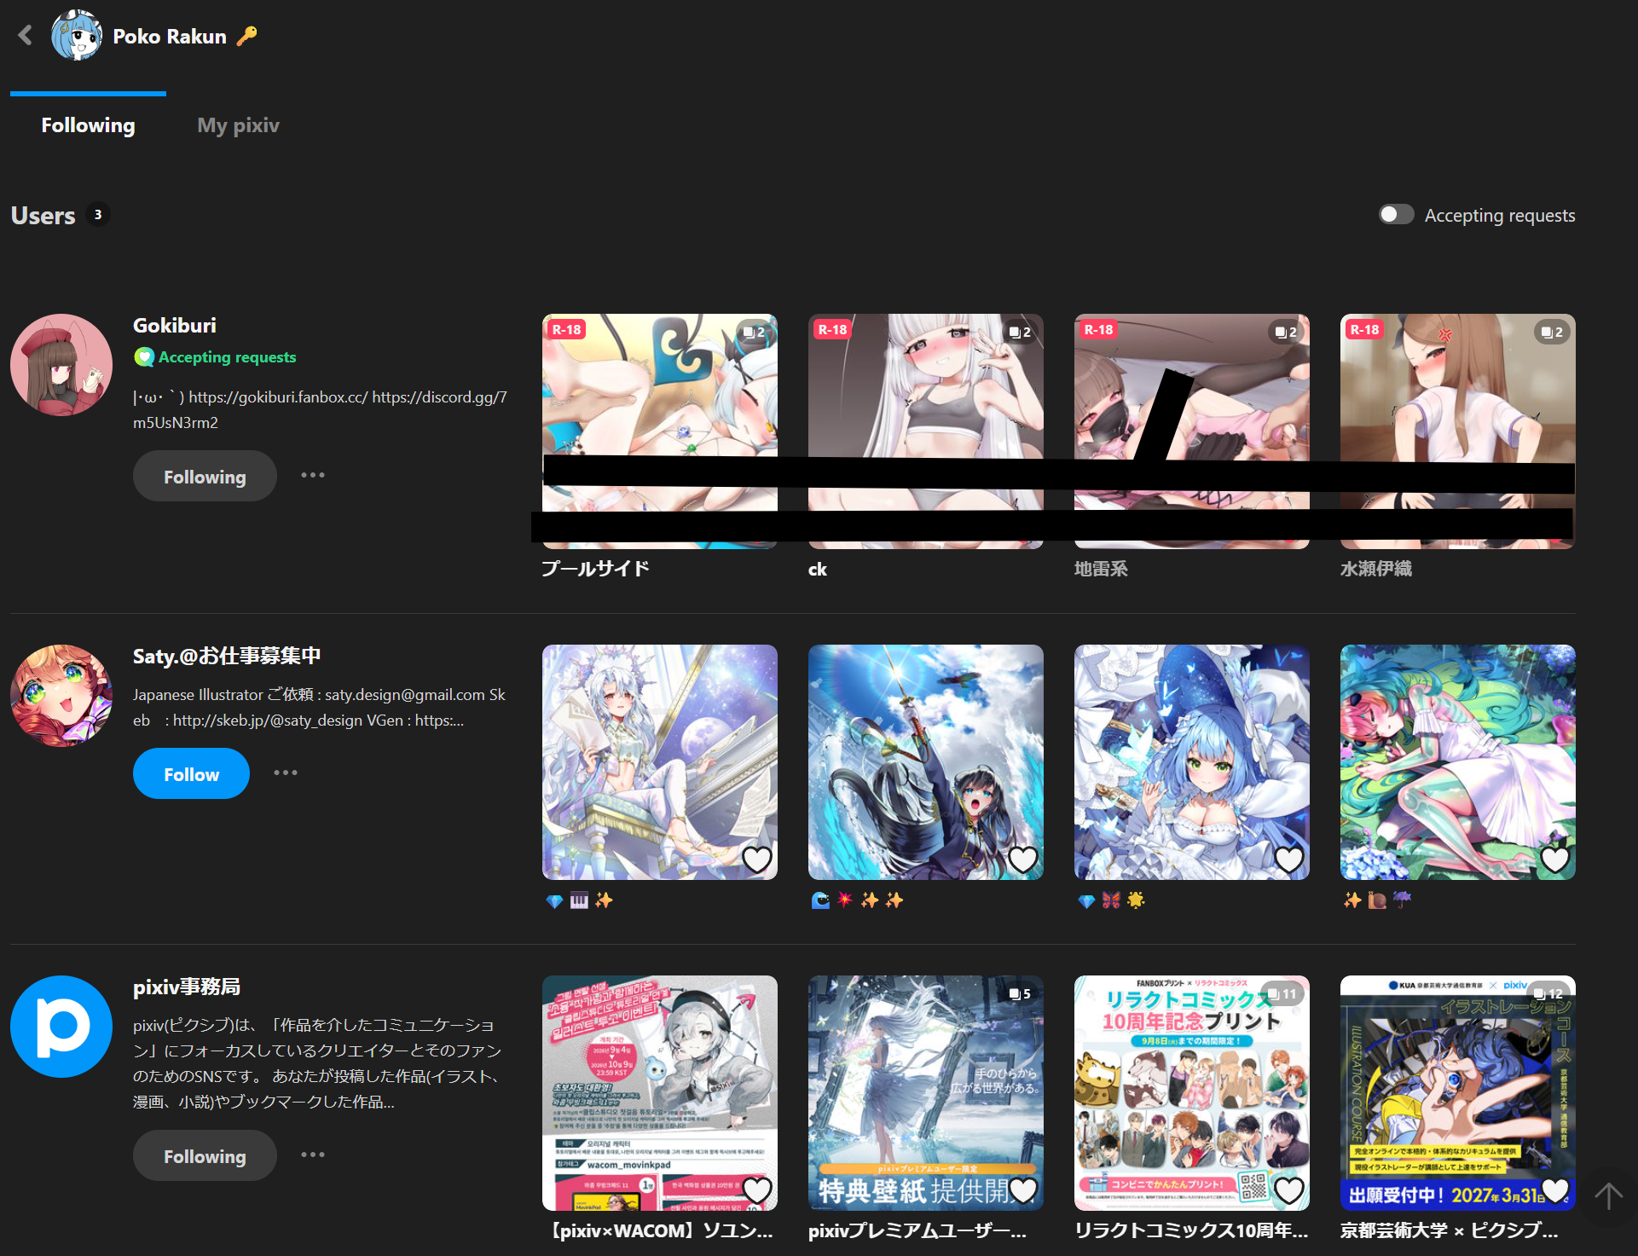1638x1256 pixels.
Task: Switch to the My pixiv tab
Action: (x=238, y=125)
